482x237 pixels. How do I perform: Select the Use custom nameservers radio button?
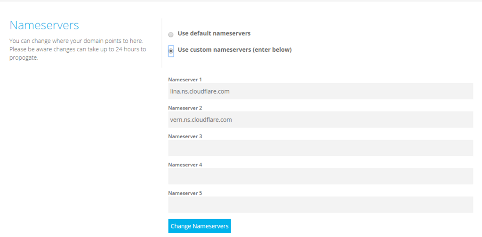[x=171, y=50]
